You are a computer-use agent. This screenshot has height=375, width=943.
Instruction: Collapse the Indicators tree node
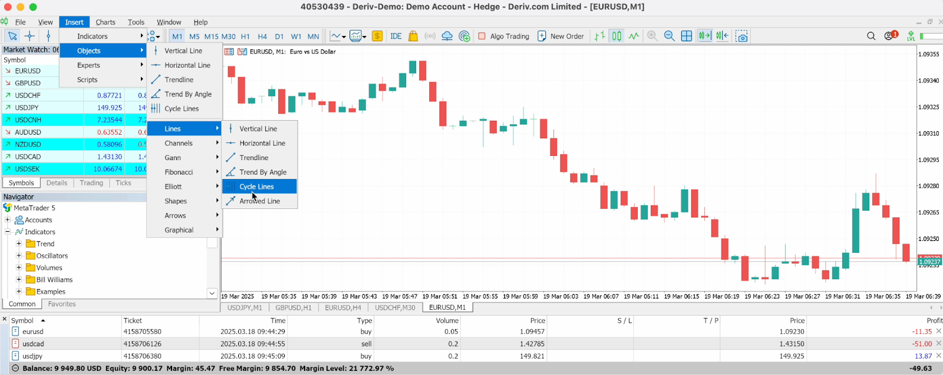8,232
